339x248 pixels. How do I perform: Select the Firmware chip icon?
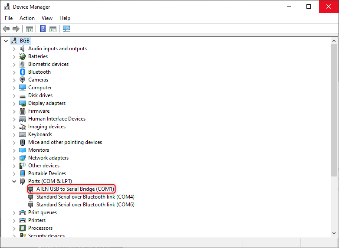(23, 111)
